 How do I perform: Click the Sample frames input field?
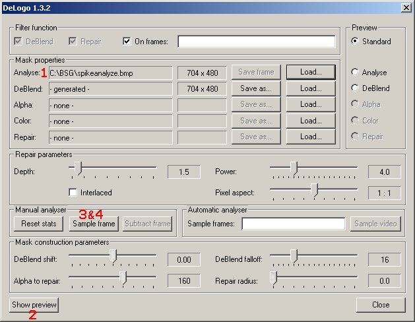point(294,224)
